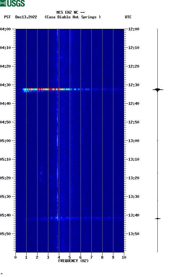This screenshot has height=277, width=171.
Task: Click the USGS logo
Action: (12, 3)
